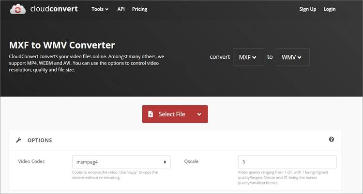Open the API page link

[x=121, y=9]
